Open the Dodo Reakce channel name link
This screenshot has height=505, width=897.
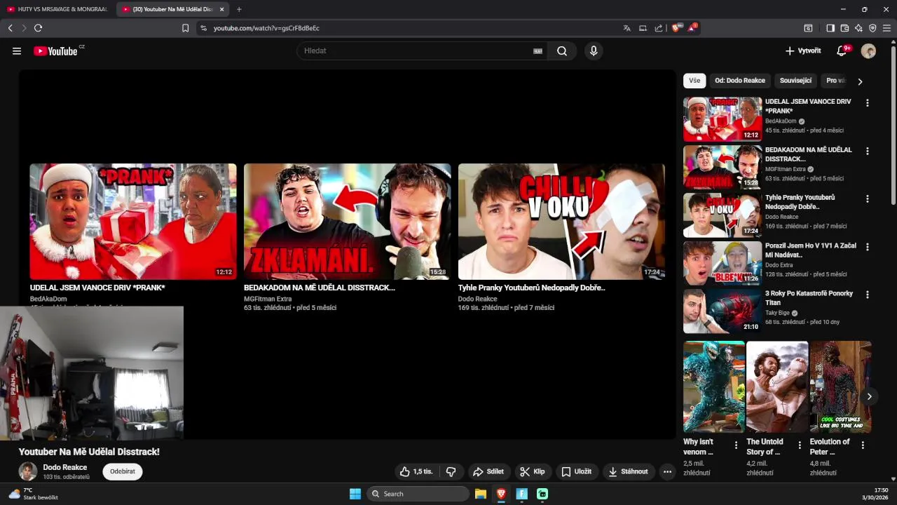(x=65, y=467)
